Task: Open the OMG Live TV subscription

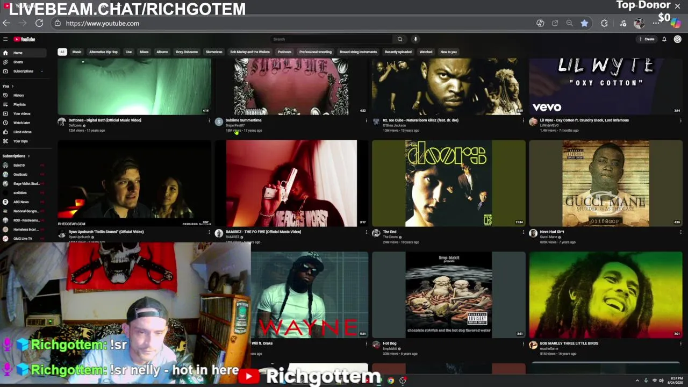Action: pos(22,239)
